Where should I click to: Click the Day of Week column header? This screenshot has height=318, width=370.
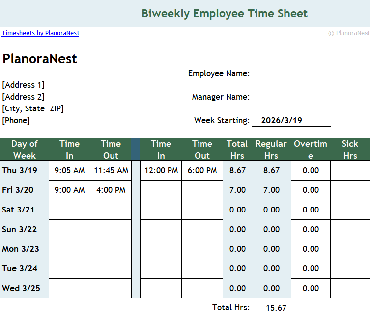pos(25,150)
